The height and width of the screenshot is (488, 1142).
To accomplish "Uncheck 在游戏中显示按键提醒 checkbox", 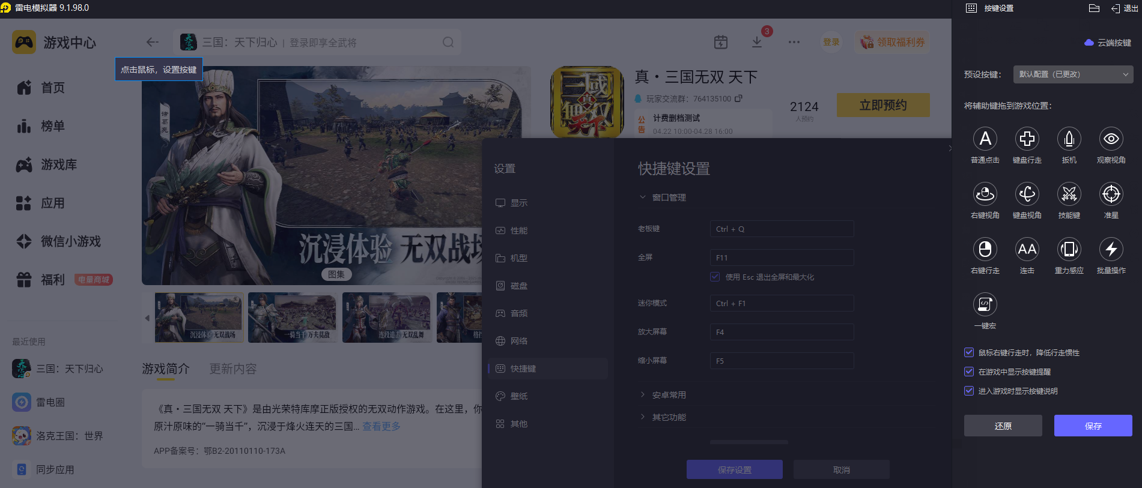I will click(969, 372).
